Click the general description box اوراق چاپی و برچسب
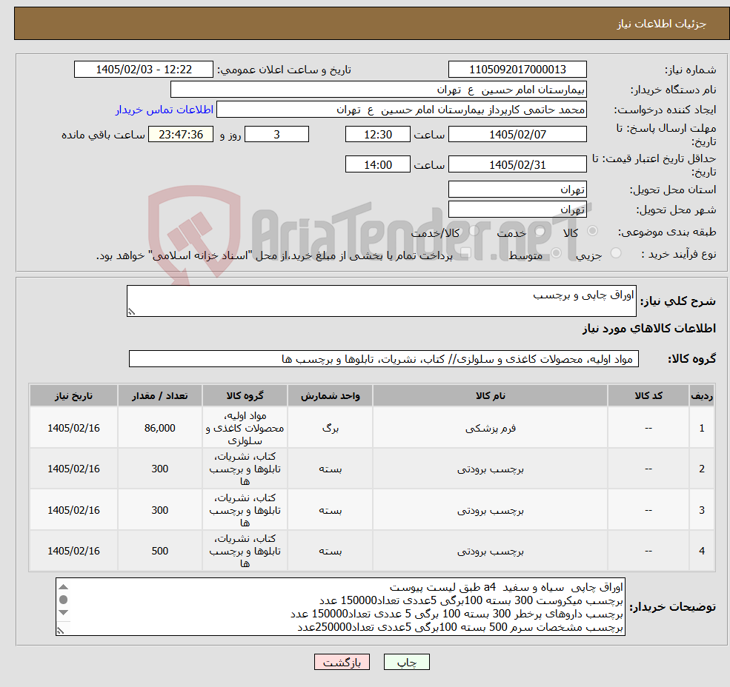Viewport: 730px width, 687px height. (381, 301)
